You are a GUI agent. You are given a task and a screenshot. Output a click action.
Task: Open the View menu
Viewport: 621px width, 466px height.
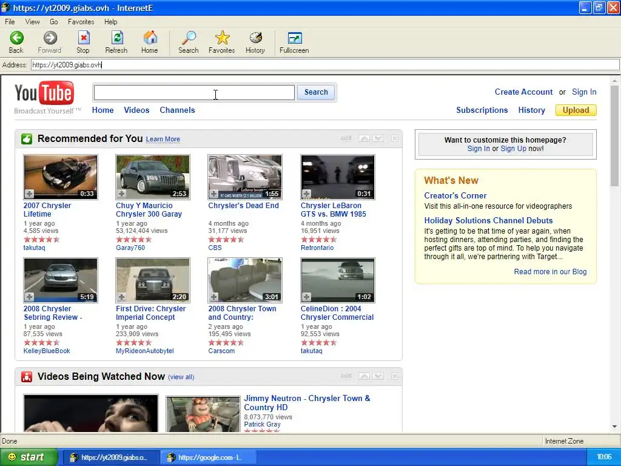[33, 22]
